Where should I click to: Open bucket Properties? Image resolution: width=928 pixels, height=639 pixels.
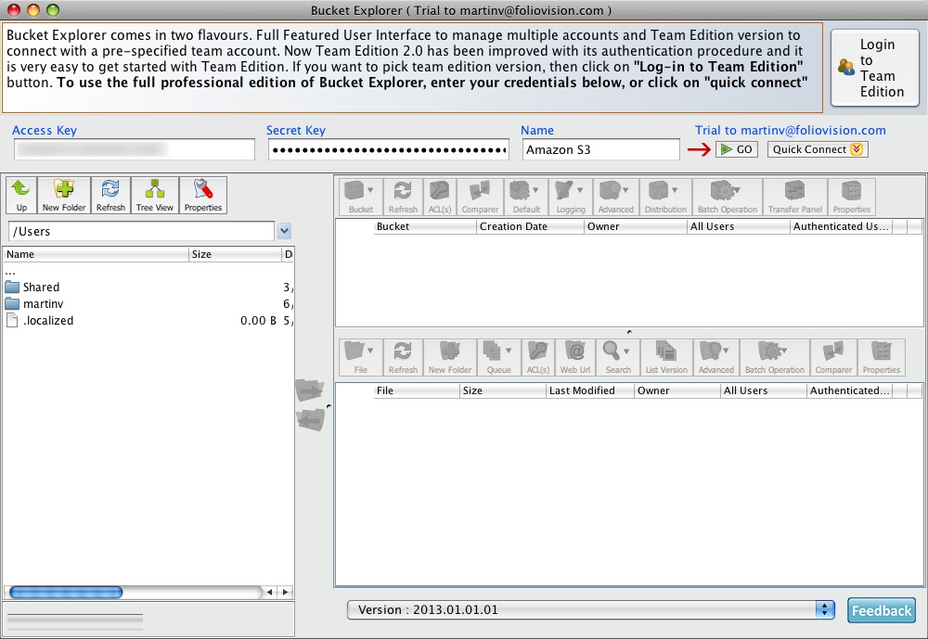(852, 197)
